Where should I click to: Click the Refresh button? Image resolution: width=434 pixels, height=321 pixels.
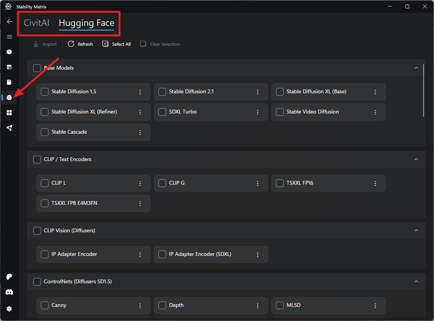[81, 44]
